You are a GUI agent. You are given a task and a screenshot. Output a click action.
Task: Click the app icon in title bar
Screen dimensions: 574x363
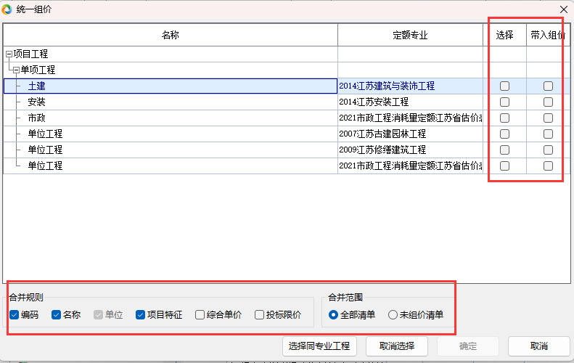coord(7,9)
